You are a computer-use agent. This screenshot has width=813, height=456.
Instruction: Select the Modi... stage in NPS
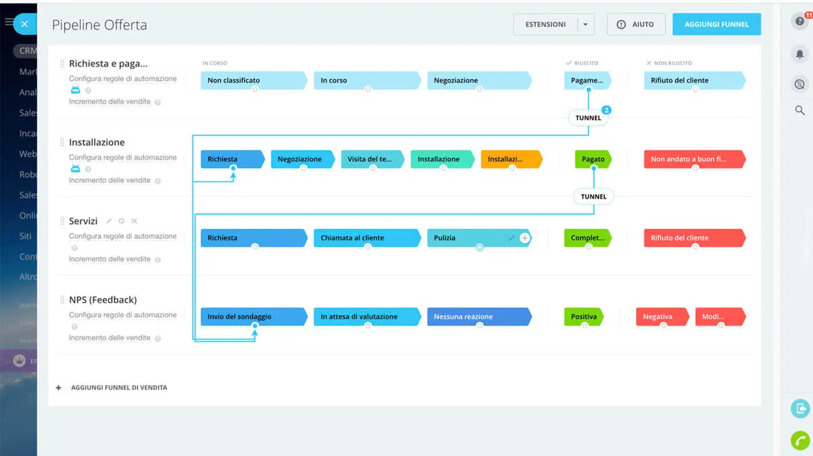click(x=720, y=317)
